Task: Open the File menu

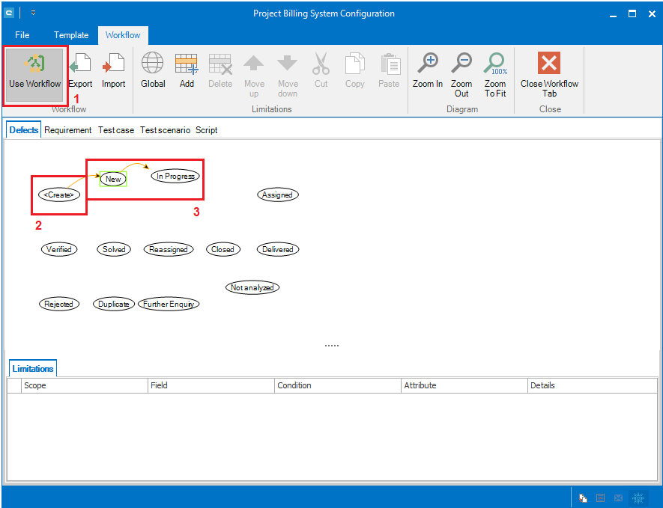Action: [22, 35]
